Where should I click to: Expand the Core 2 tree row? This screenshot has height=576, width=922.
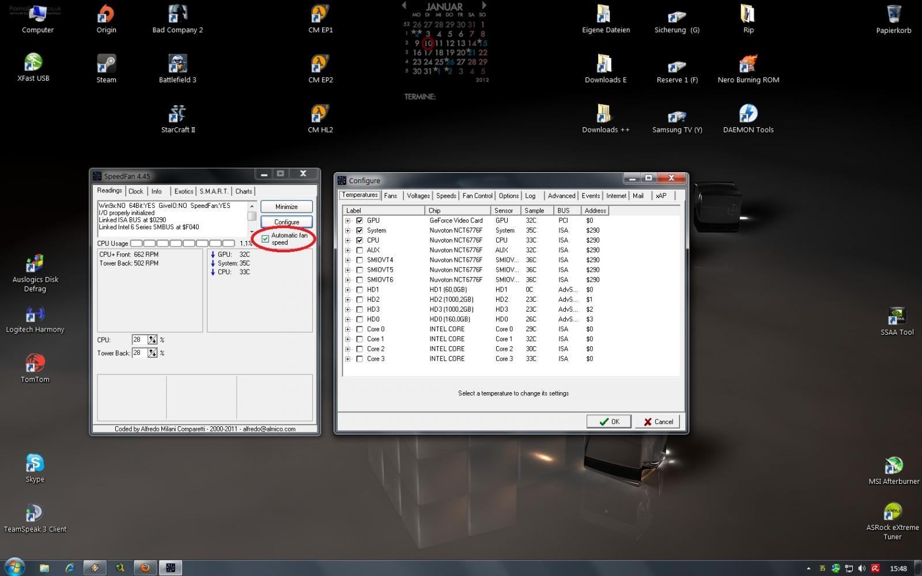click(347, 348)
